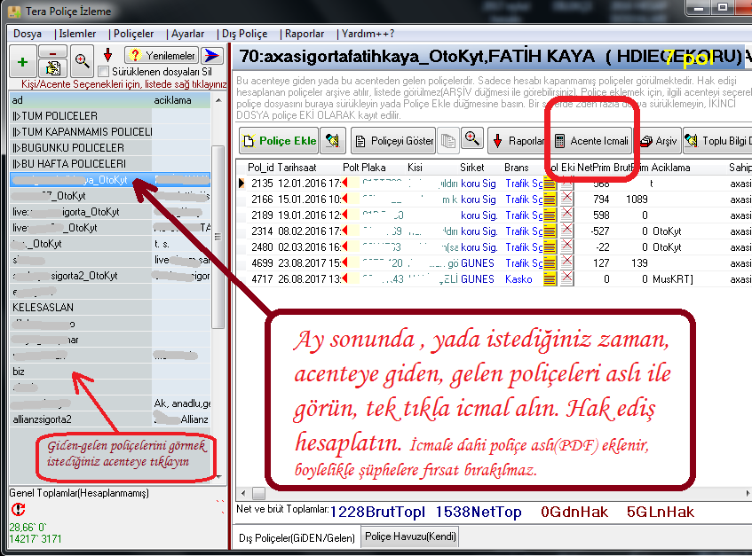
Task: Click Poliçe Ekle button
Action: (279, 141)
